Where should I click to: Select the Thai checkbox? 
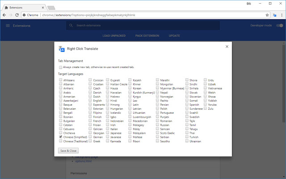(187, 132)
